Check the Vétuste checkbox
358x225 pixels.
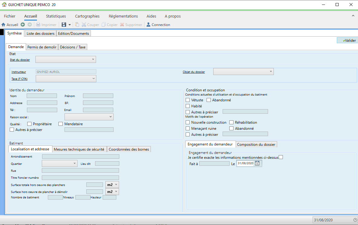[188, 100]
